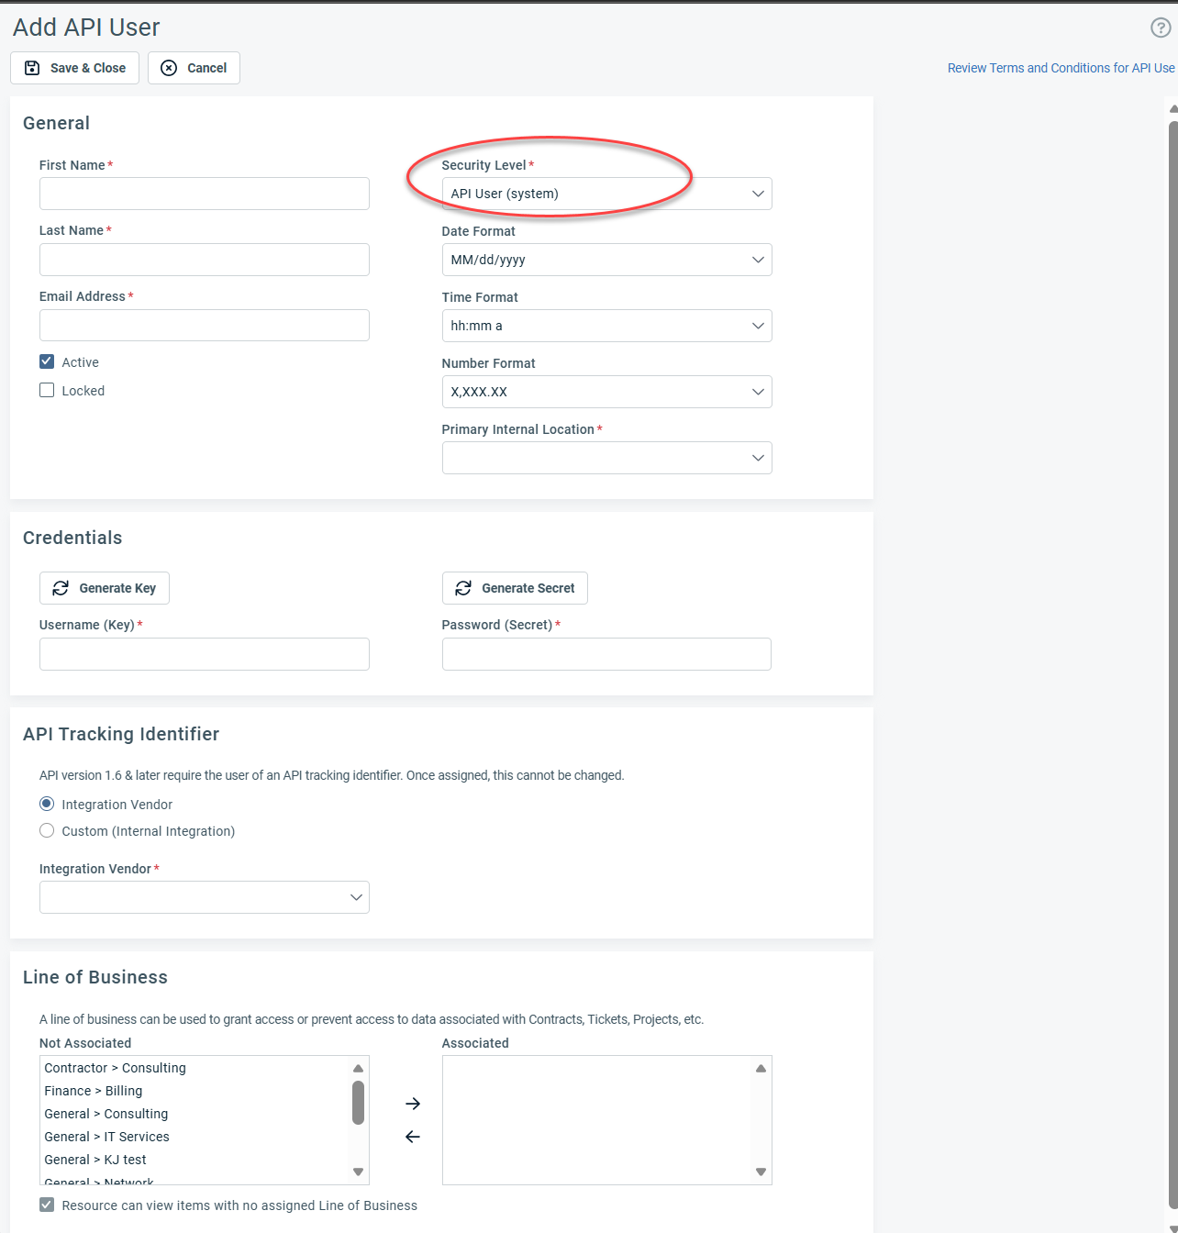Open the Security Level dropdown
This screenshot has width=1178, height=1233.
pyautogui.click(x=606, y=194)
